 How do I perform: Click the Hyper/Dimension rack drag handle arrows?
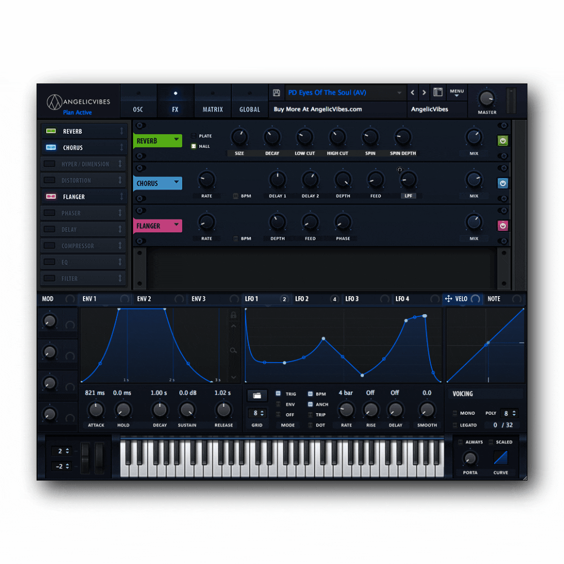[x=120, y=164]
